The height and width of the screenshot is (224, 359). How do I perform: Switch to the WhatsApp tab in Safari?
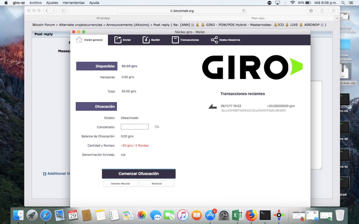[103, 18]
